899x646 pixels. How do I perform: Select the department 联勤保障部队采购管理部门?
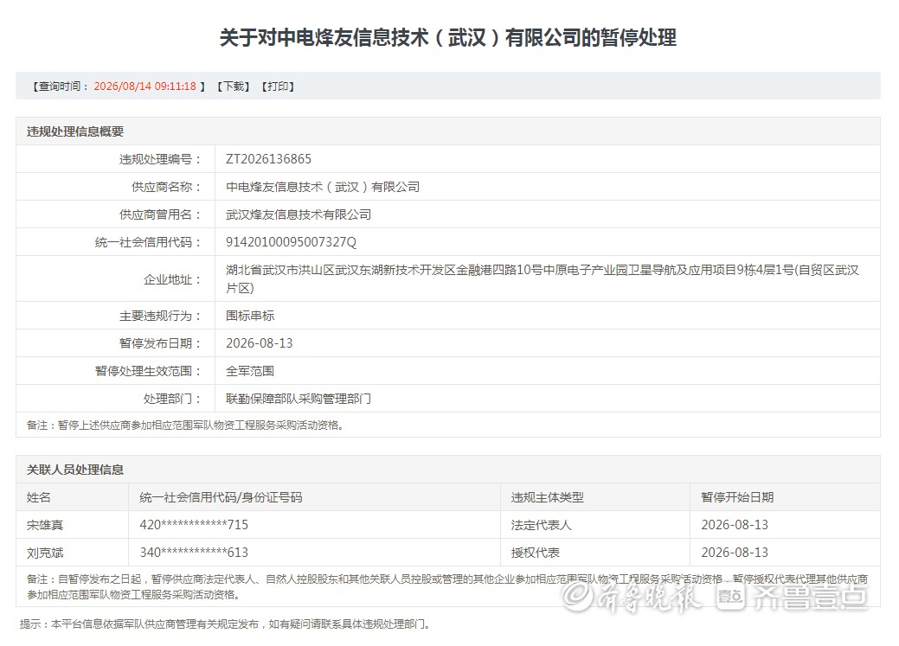click(299, 399)
